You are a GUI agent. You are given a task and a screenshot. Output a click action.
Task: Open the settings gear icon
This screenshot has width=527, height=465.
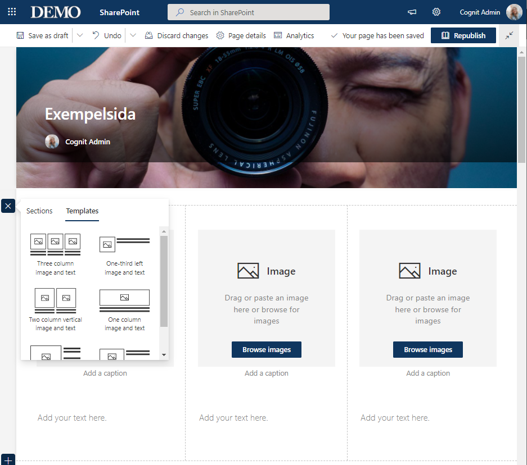click(436, 12)
